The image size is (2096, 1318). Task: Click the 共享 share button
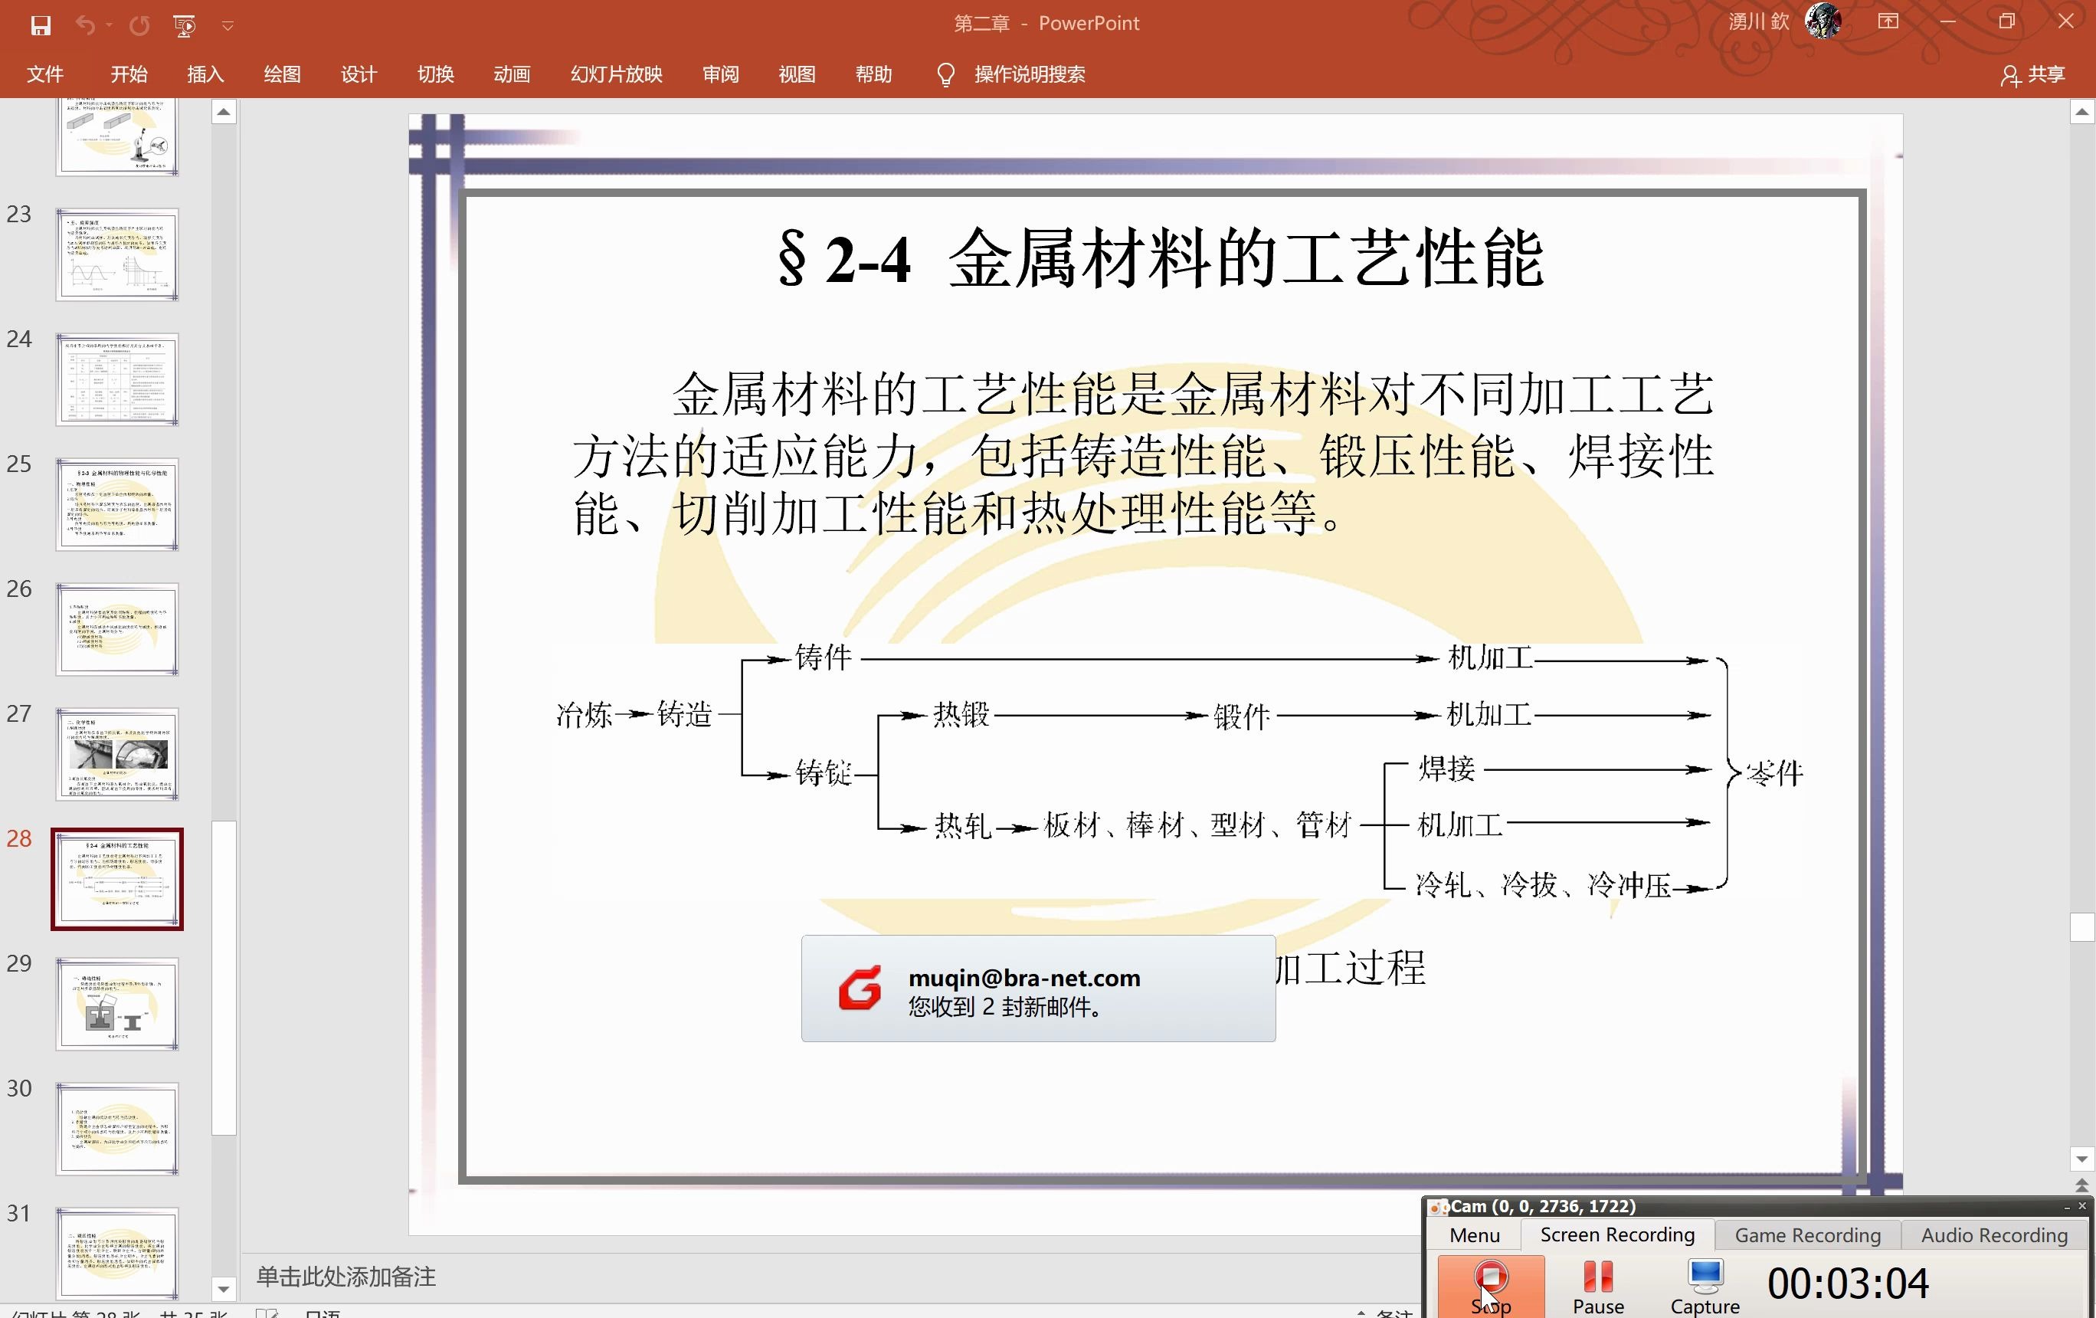[x=2033, y=75]
